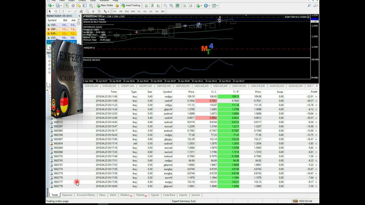Enable candlestick chart display
The width and height of the screenshot is (365, 205).
pos(152,5)
